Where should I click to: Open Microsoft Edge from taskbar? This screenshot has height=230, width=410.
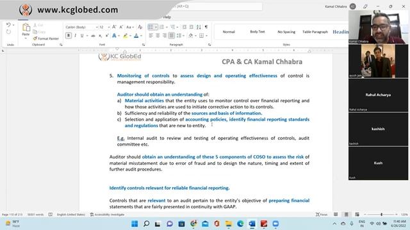coord(240,224)
